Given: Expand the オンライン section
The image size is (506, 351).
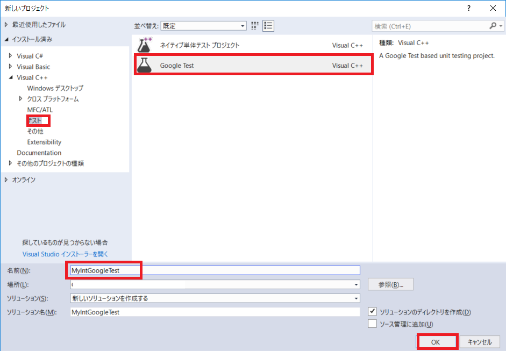Looking at the screenshot, I should click(6, 180).
